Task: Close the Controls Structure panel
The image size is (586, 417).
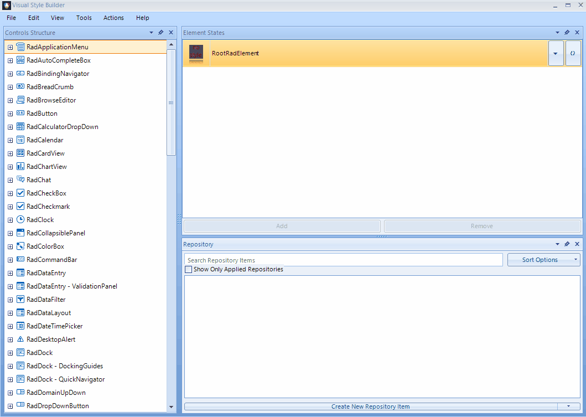Action: (x=171, y=33)
